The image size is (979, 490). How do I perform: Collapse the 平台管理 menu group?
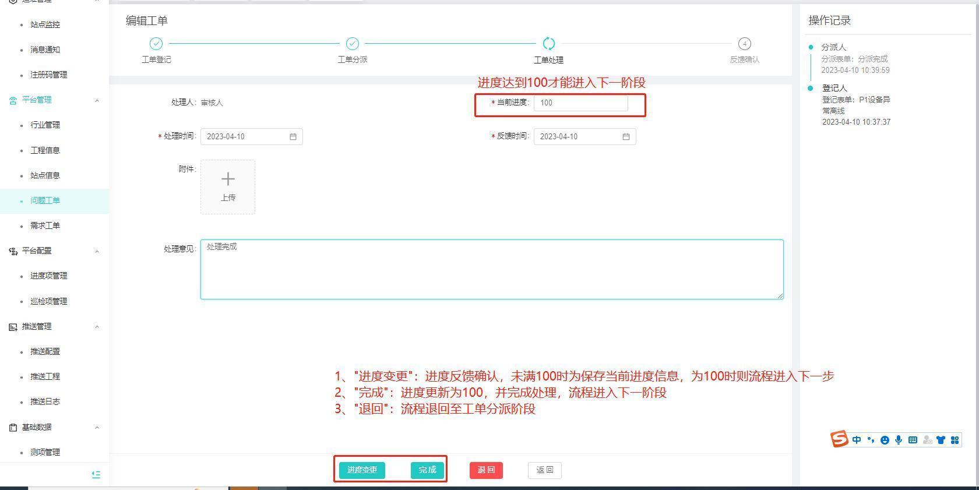(97, 100)
